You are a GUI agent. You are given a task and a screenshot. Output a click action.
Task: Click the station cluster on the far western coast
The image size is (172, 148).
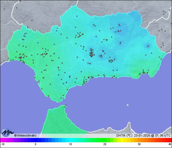pos(21,58)
